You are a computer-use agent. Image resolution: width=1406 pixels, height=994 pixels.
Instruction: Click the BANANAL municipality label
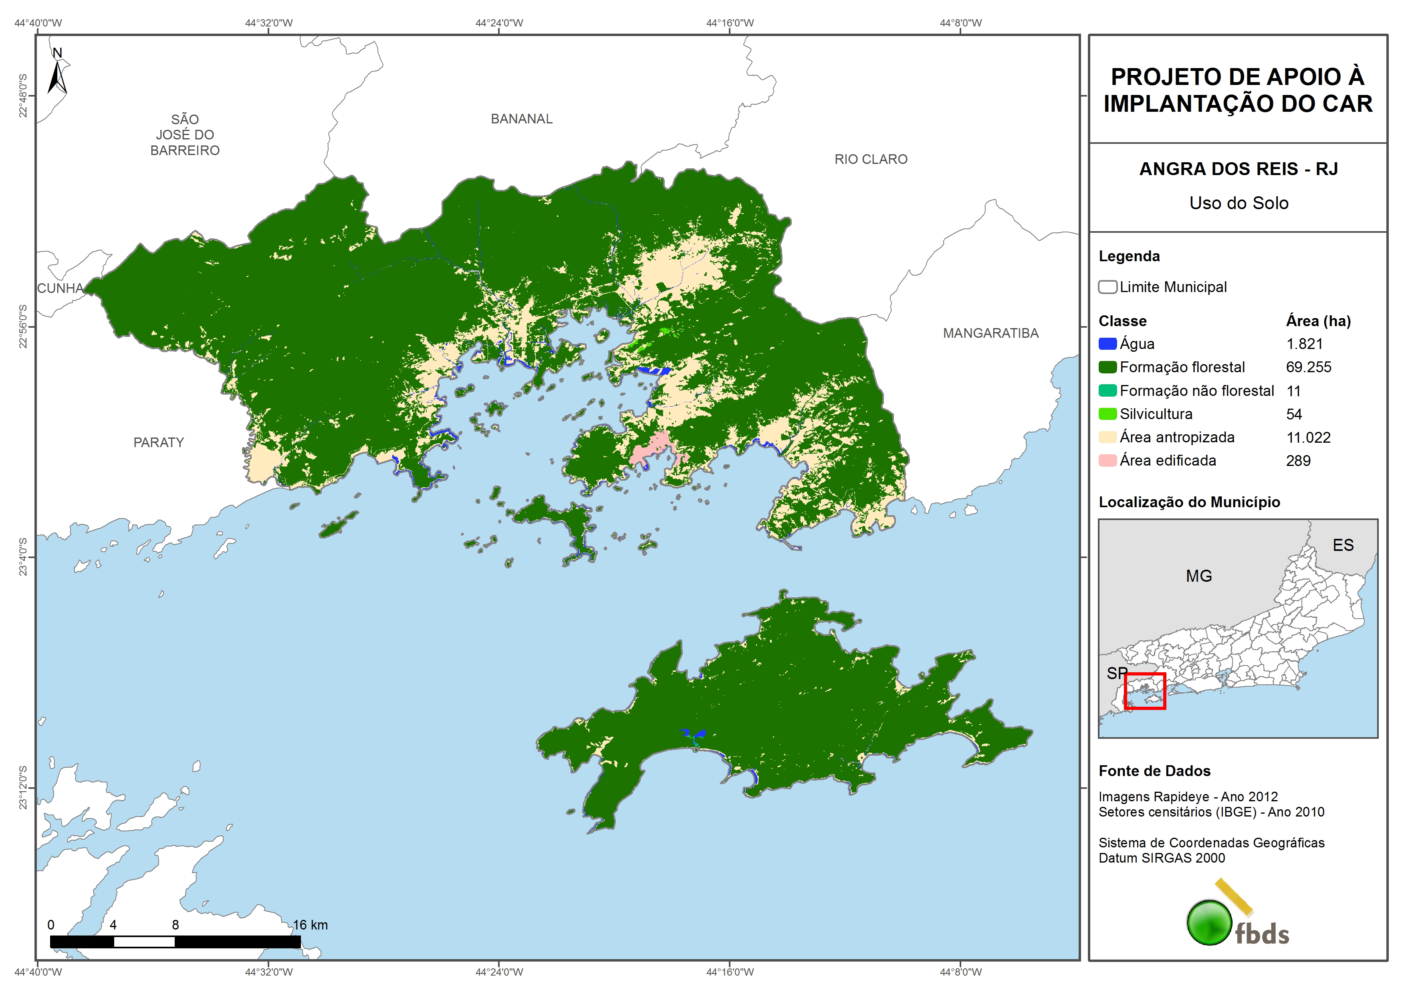(521, 119)
